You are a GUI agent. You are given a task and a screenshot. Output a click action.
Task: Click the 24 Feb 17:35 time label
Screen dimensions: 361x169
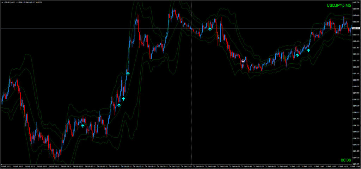tap(137, 167)
